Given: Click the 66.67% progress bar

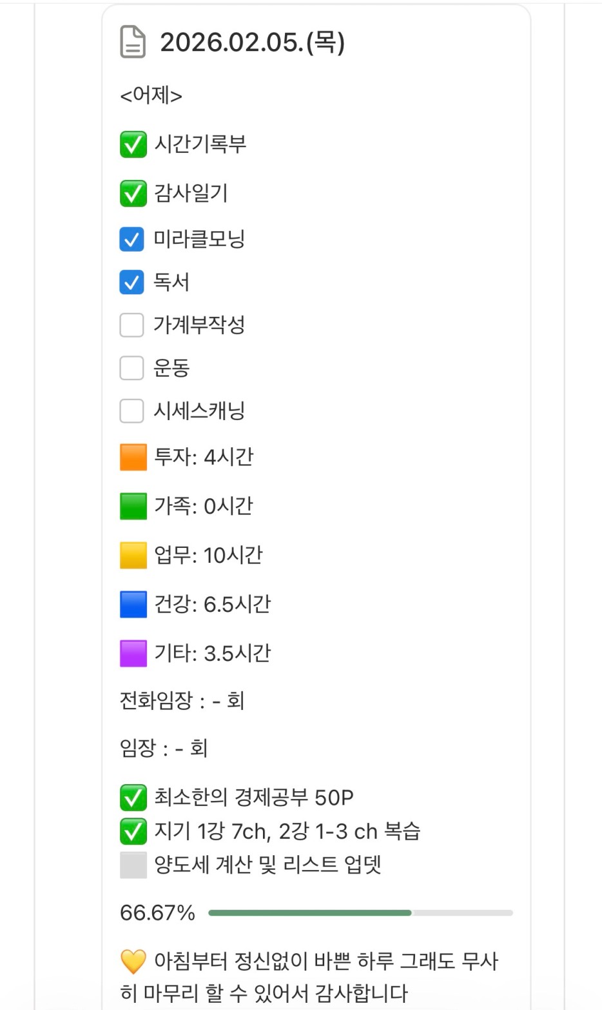Looking at the screenshot, I should [x=360, y=913].
